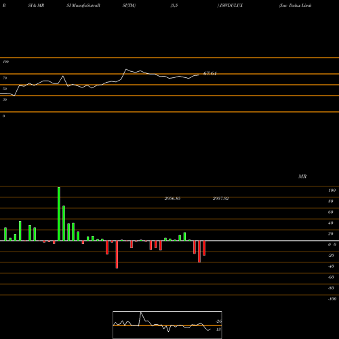Viewport: 339px width, 339px height.
Task: Click the 30 level label on RSI axis
Action: point(5,100)
